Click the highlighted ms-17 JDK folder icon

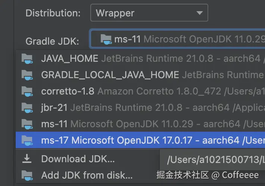pyautogui.click(x=27, y=140)
